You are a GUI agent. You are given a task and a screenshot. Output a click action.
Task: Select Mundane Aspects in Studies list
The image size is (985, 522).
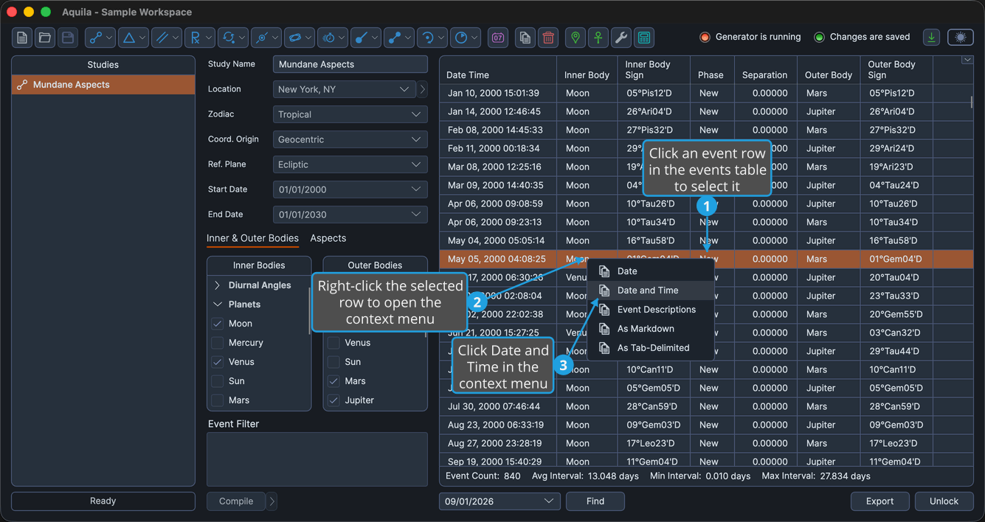click(x=103, y=85)
